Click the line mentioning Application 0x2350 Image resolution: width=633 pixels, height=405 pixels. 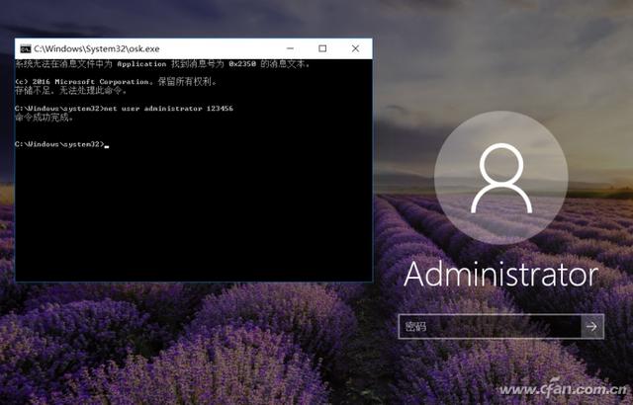coord(162,63)
